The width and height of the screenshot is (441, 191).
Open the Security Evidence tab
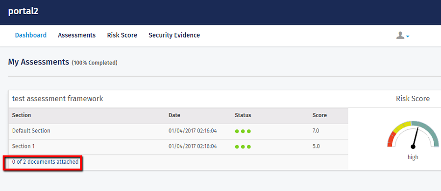click(x=174, y=35)
